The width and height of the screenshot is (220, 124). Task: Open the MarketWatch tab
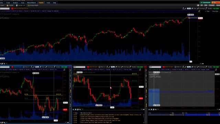(32, 3)
